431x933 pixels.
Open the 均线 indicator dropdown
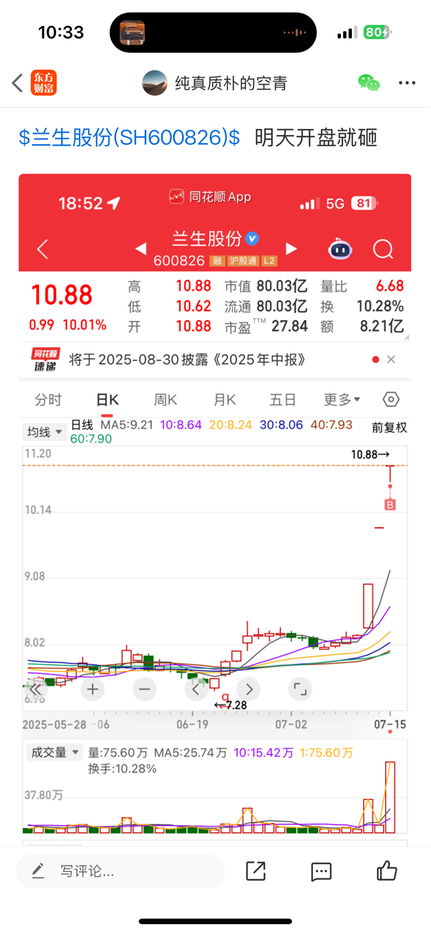tap(44, 432)
